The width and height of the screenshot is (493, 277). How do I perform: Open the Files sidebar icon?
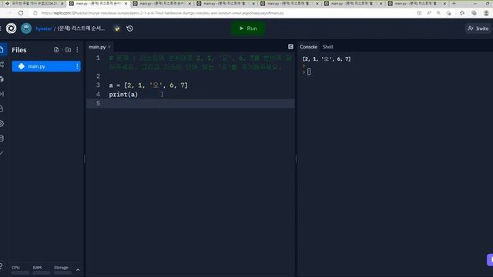point(2,49)
